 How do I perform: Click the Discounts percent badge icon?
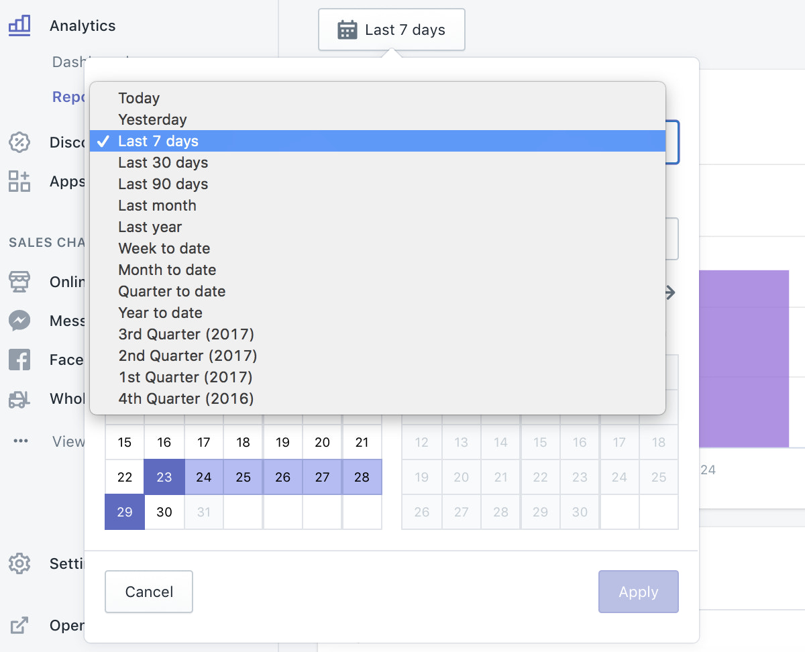19,142
